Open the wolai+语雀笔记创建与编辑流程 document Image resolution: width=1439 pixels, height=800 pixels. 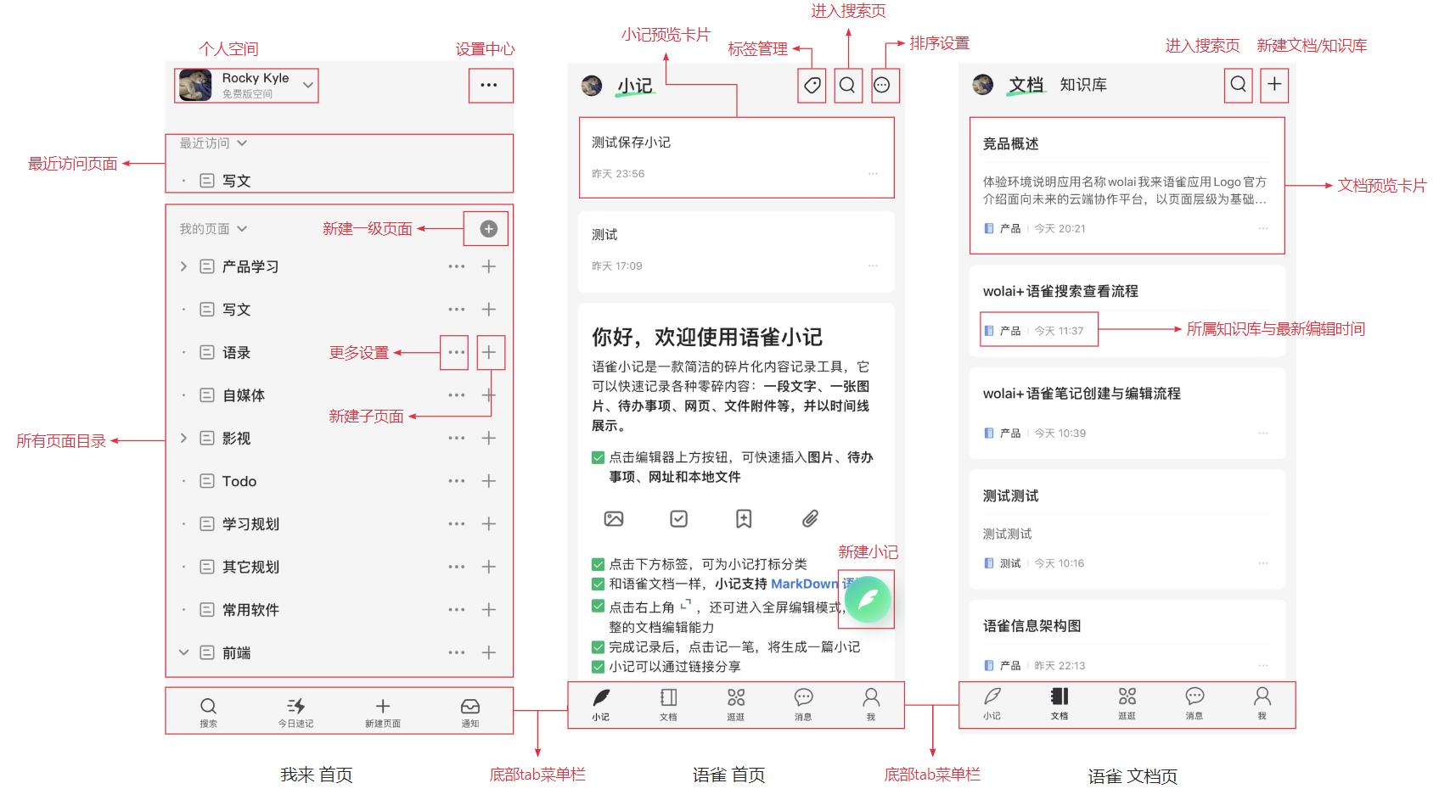(x=1127, y=414)
